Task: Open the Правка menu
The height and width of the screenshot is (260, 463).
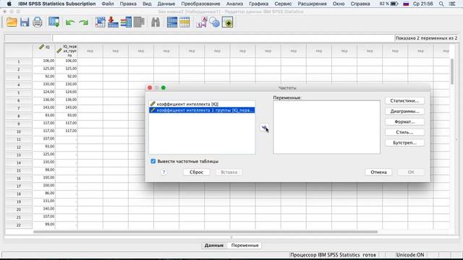Action: coord(128,4)
